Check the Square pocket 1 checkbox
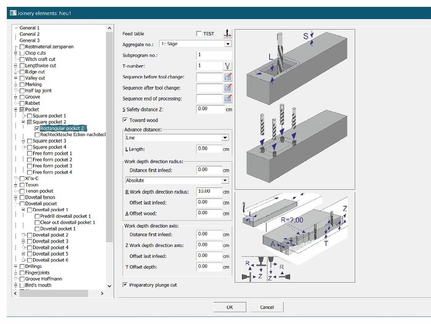Viewport: 431px width, 324px height. [x=30, y=116]
